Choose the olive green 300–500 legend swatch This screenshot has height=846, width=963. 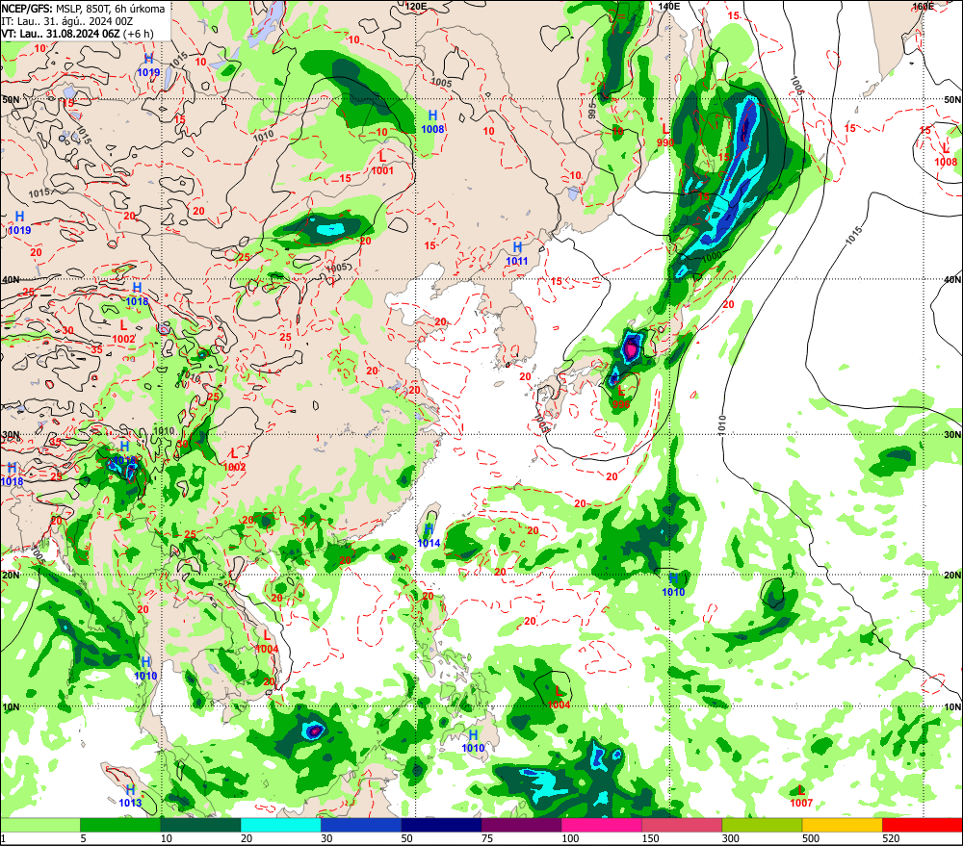click(762, 825)
